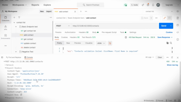
Task: Click the Show raw log link
Action: click(172, 65)
